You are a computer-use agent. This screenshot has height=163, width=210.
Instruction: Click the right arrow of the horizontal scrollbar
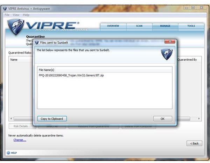[x=199, y=119]
